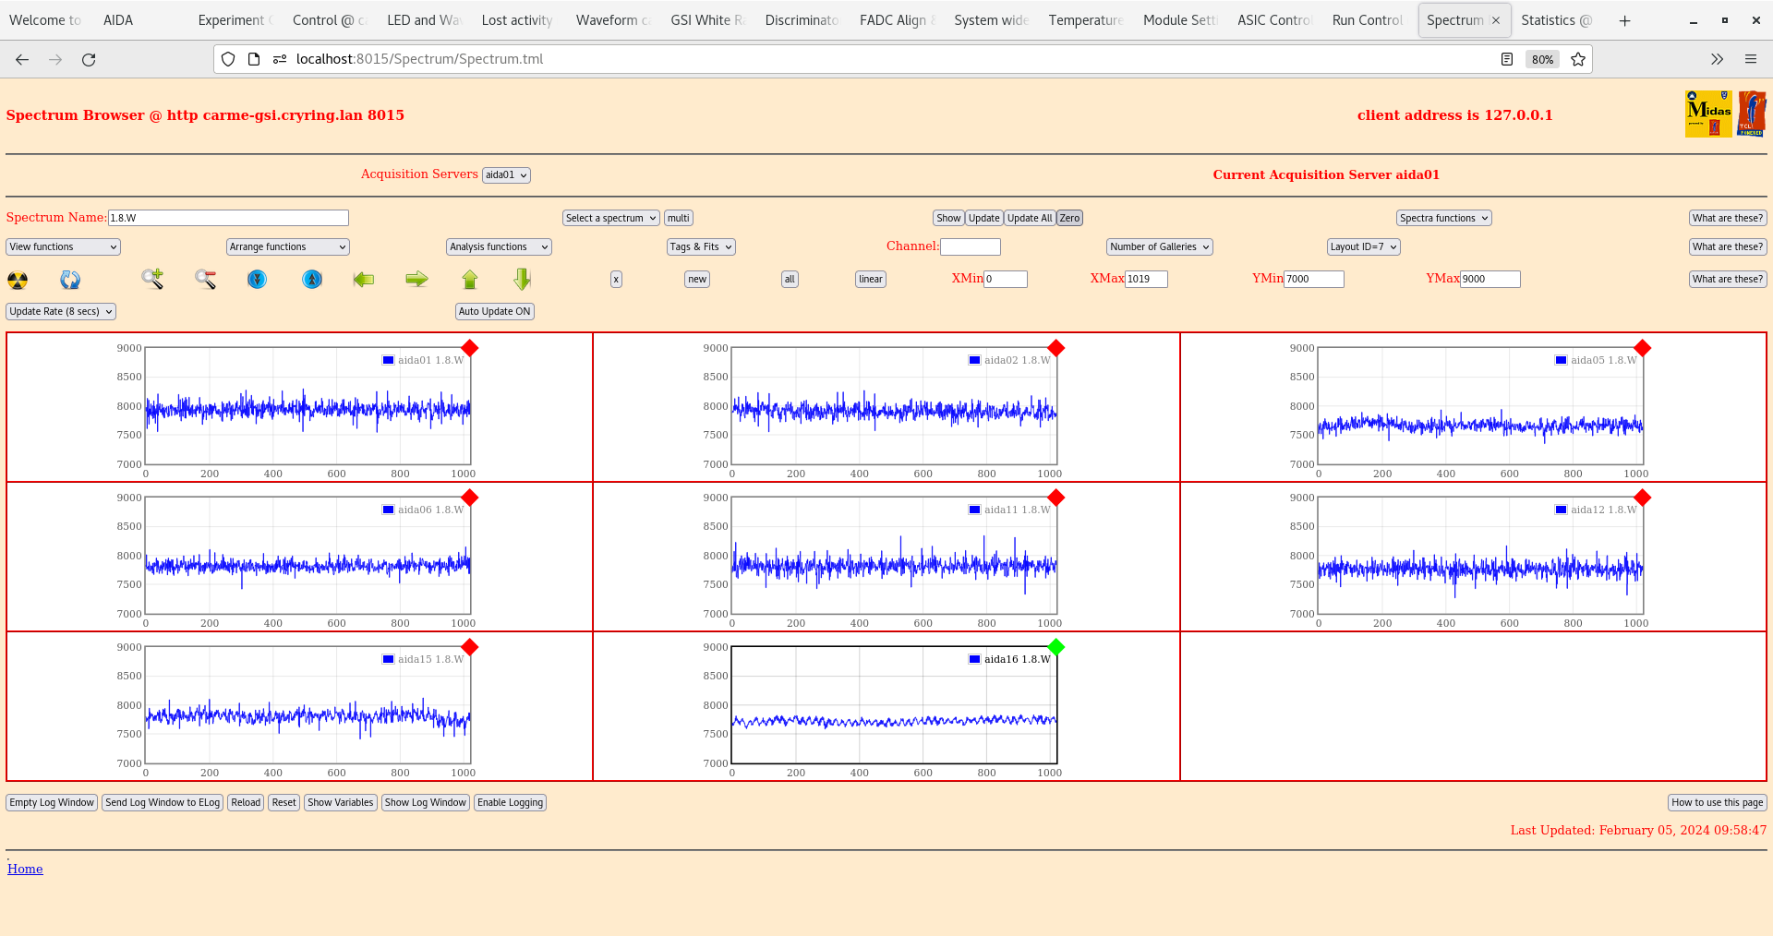This screenshot has height=936, width=1773.
Task: Switch to the Run Control browser tab
Action: (x=1367, y=20)
